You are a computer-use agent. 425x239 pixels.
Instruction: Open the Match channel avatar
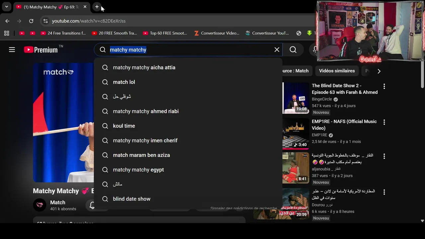tap(40, 205)
